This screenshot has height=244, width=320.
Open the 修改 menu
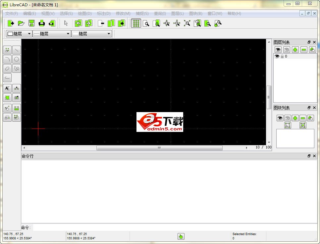click(123, 14)
